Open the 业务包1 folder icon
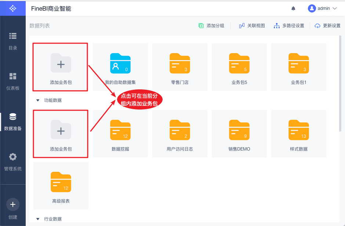Viewport: 345px width, 226px height. click(x=299, y=63)
